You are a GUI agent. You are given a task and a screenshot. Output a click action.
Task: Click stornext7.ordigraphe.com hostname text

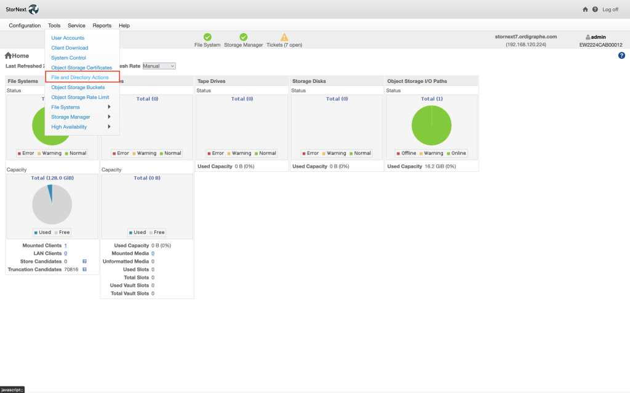(526, 36)
